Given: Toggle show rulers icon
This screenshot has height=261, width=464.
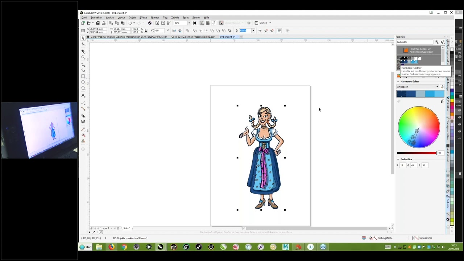Looking at the screenshot, I should click(x=202, y=23).
